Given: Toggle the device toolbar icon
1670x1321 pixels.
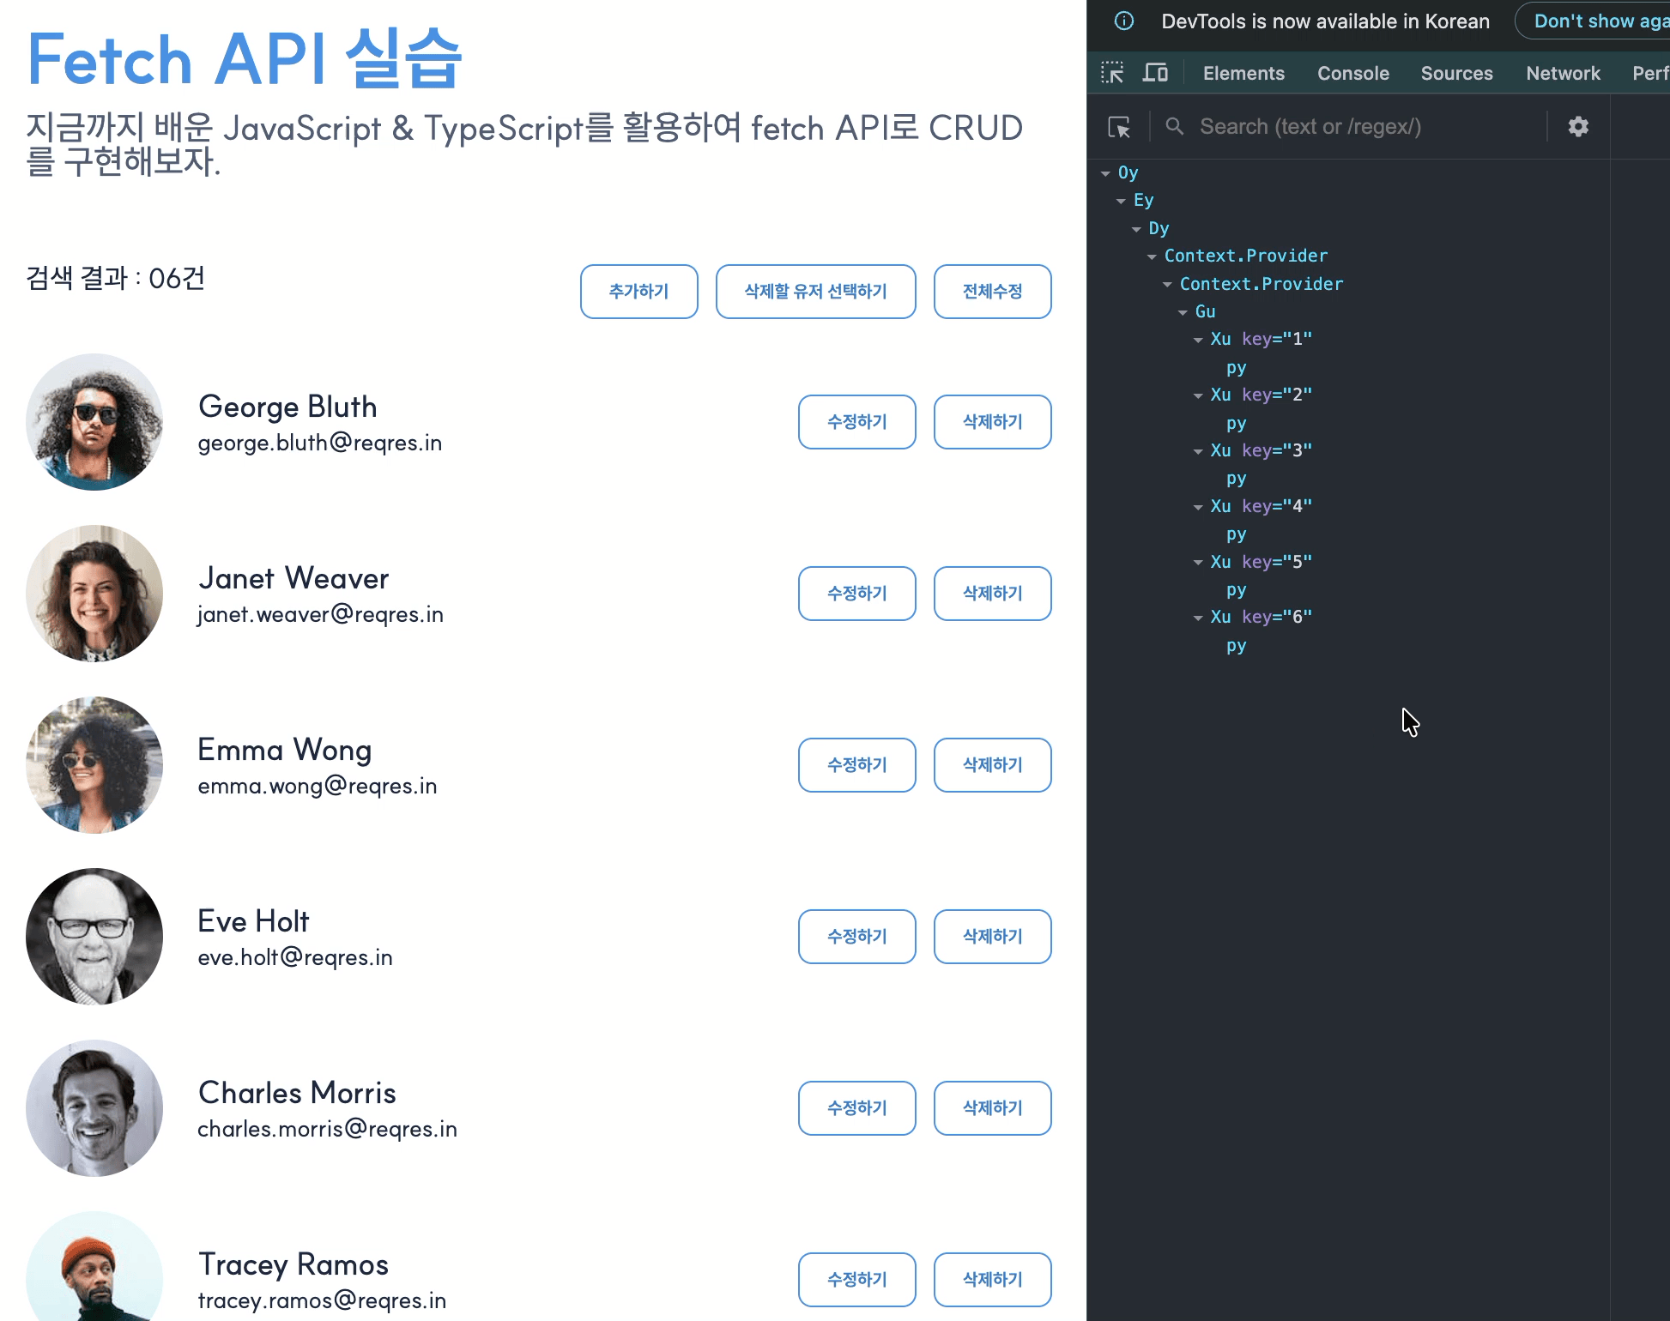Looking at the screenshot, I should coord(1155,73).
